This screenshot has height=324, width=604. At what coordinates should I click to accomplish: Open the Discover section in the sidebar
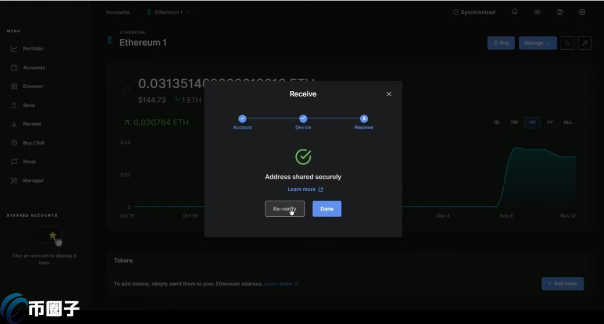click(27, 86)
